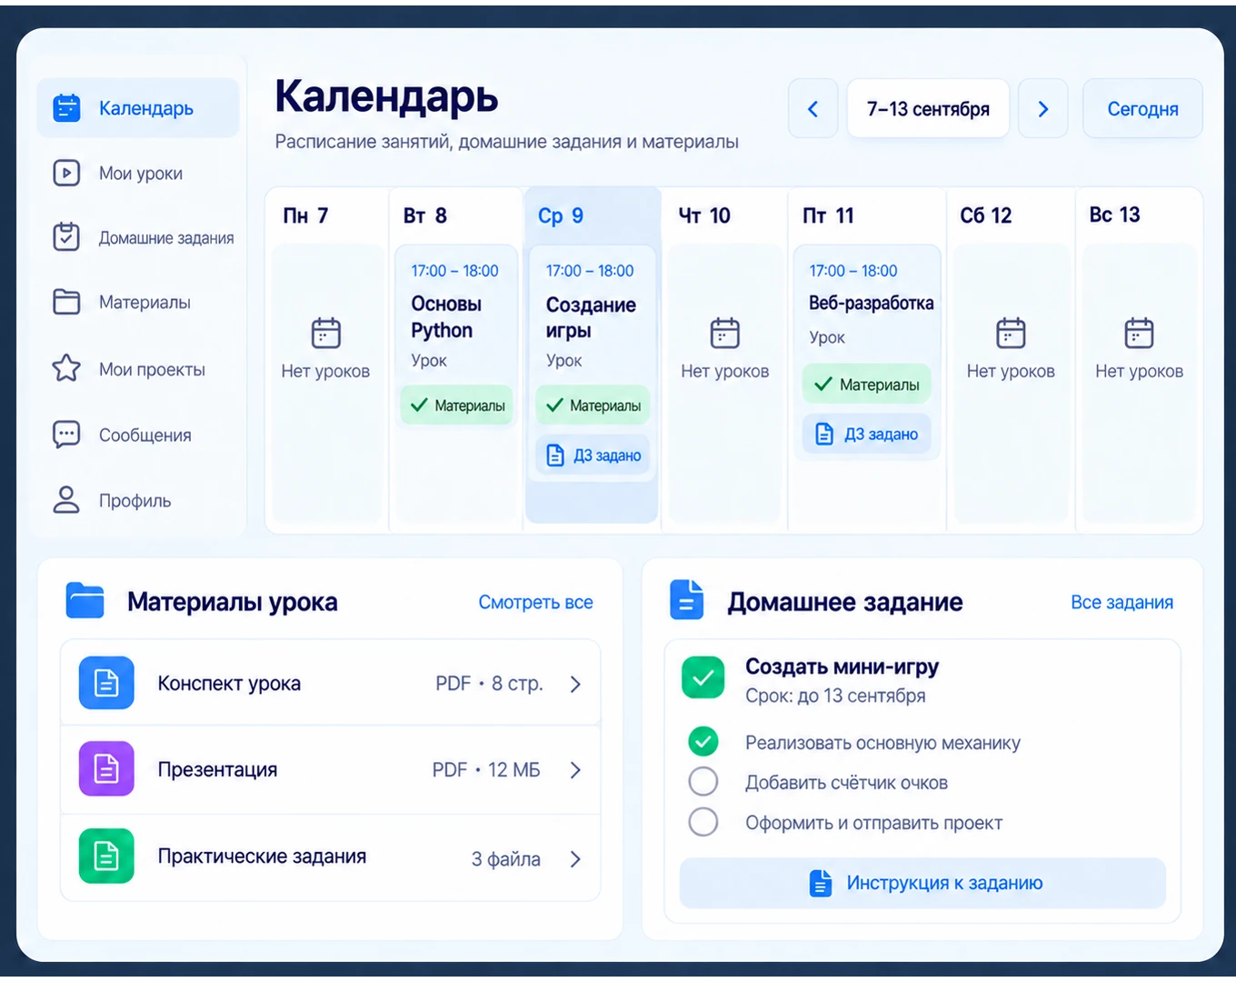This screenshot has height=982, width=1236.
Task: Open the 7–13 сентября date range selector
Action: (x=928, y=109)
